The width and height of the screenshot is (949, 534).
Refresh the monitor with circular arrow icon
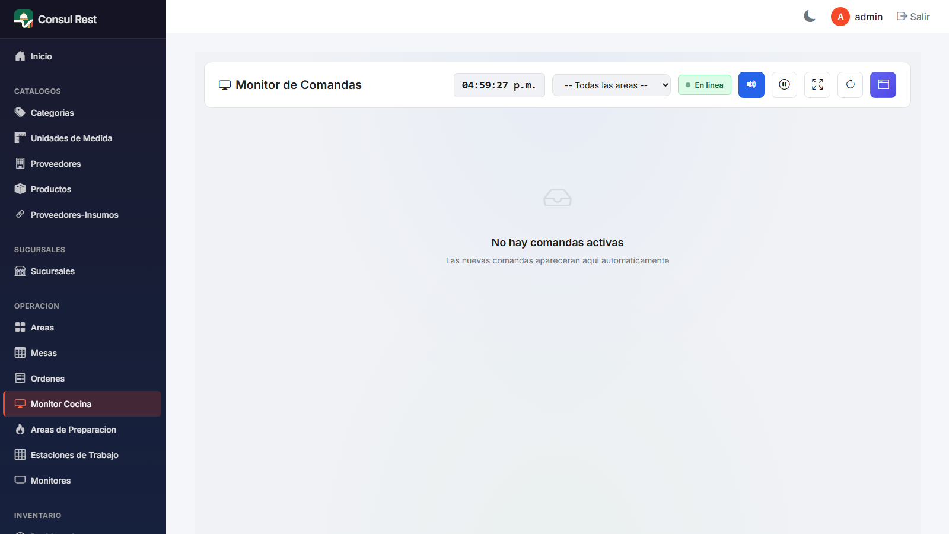[x=850, y=85]
